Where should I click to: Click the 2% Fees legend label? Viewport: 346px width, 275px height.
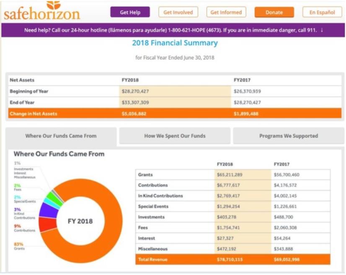18,187
